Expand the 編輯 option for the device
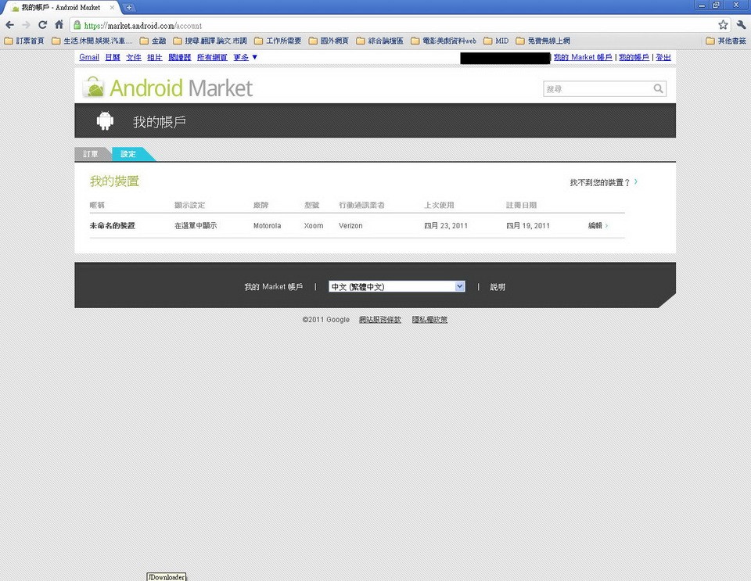This screenshot has height=581, width=751. pos(598,226)
